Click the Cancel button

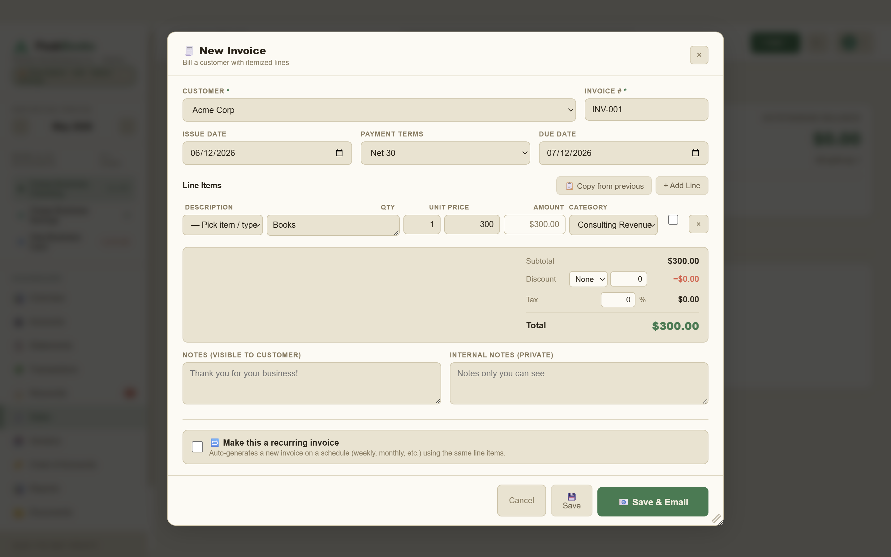[x=521, y=500]
